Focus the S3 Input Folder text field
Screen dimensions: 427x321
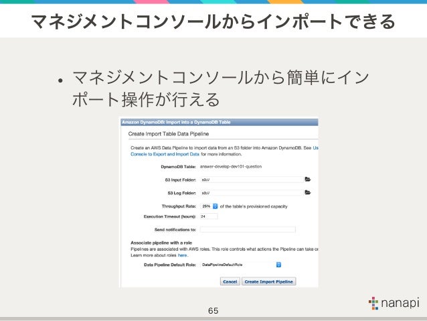coord(252,180)
